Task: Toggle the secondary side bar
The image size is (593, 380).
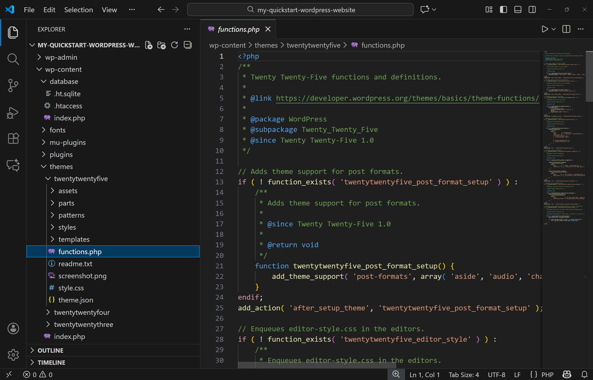Action: [x=532, y=9]
